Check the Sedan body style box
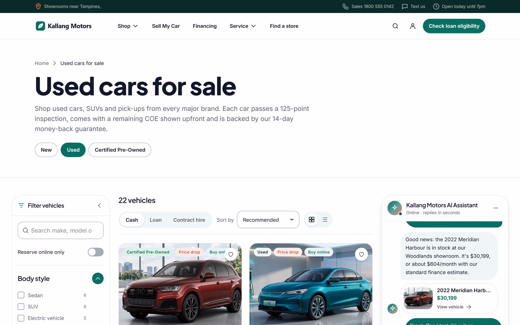The height and width of the screenshot is (325, 520). pos(21,295)
